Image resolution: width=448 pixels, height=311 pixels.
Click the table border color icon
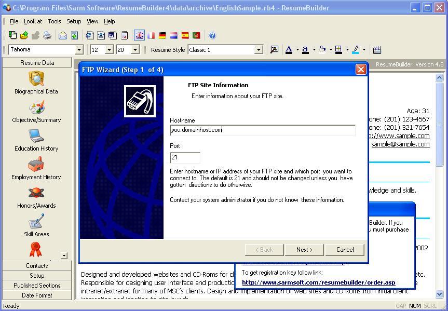tap(338, 50)
